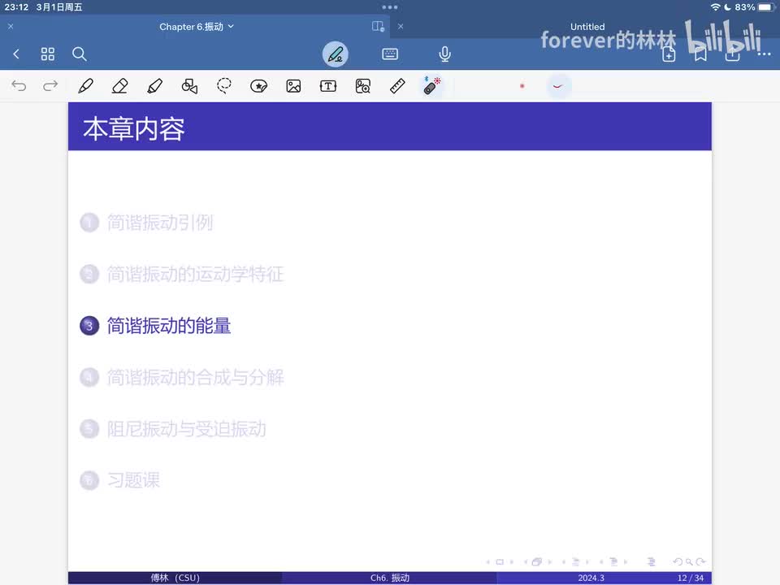Go back with the left chevron
This screenshot has height=585, width=780.
coord(16,54)
